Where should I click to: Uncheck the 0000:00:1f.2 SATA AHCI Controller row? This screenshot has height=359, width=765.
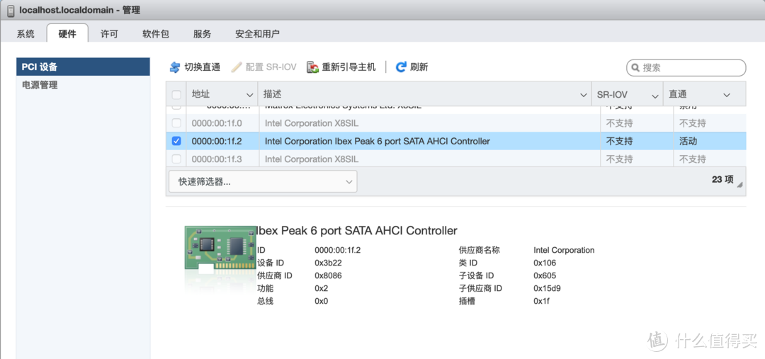click(x=176, y=141)
